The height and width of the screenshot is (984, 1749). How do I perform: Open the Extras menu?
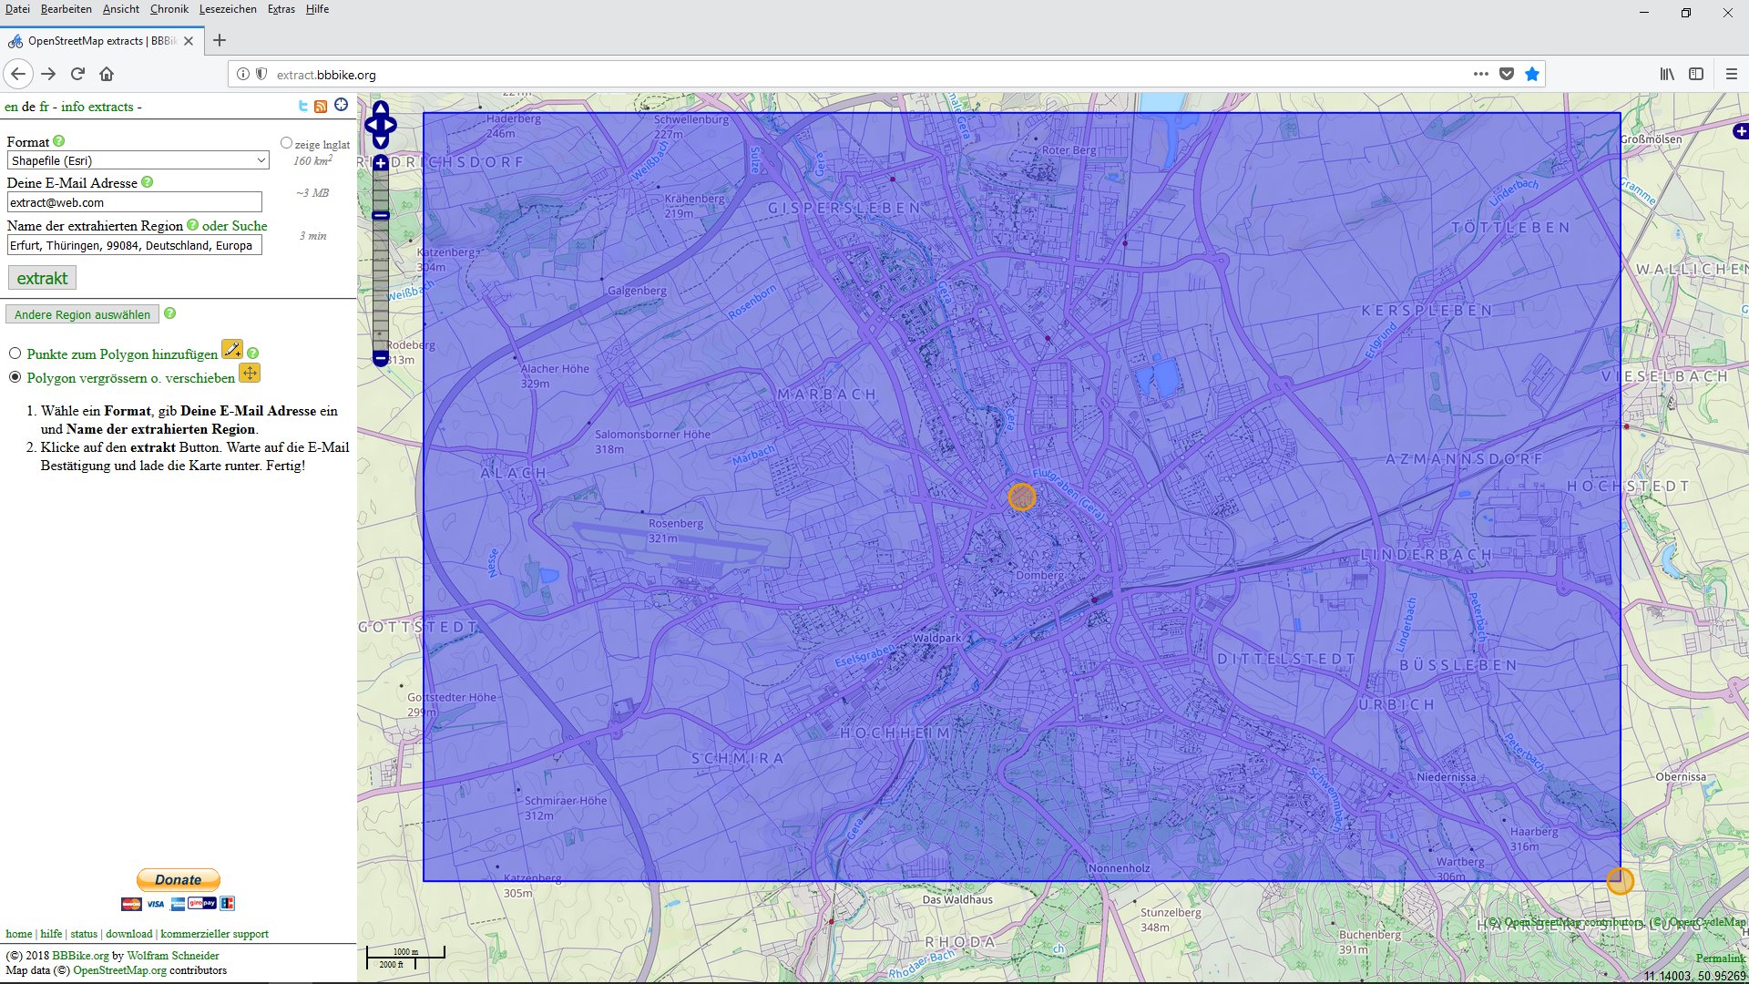point(281,9)
